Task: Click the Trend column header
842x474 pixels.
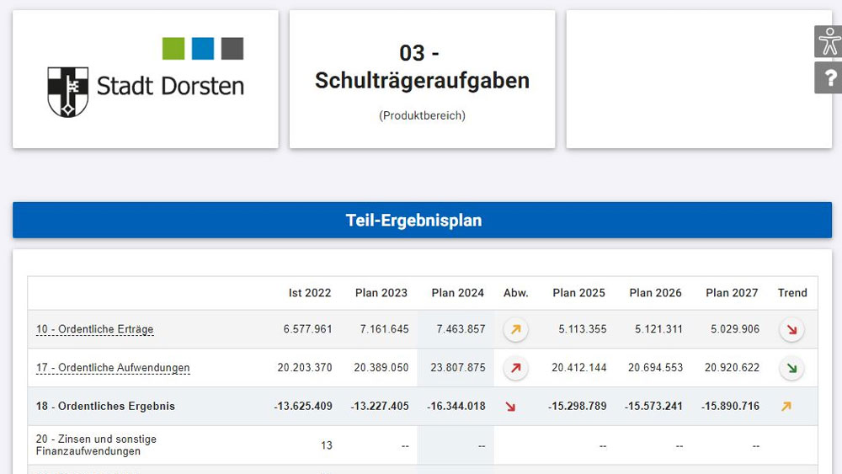Action: click(791, 293)
